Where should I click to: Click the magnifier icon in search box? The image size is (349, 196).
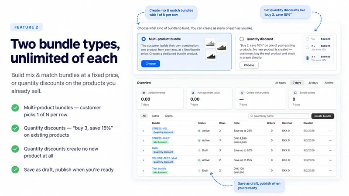(252, 116)
